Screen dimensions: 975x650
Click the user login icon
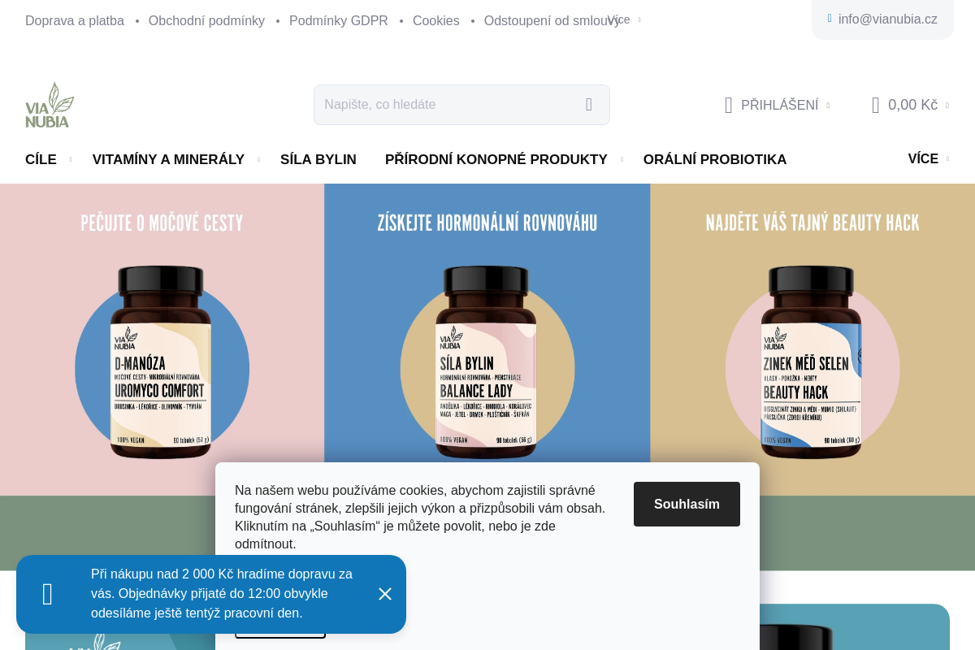click(x=729, y=105)
